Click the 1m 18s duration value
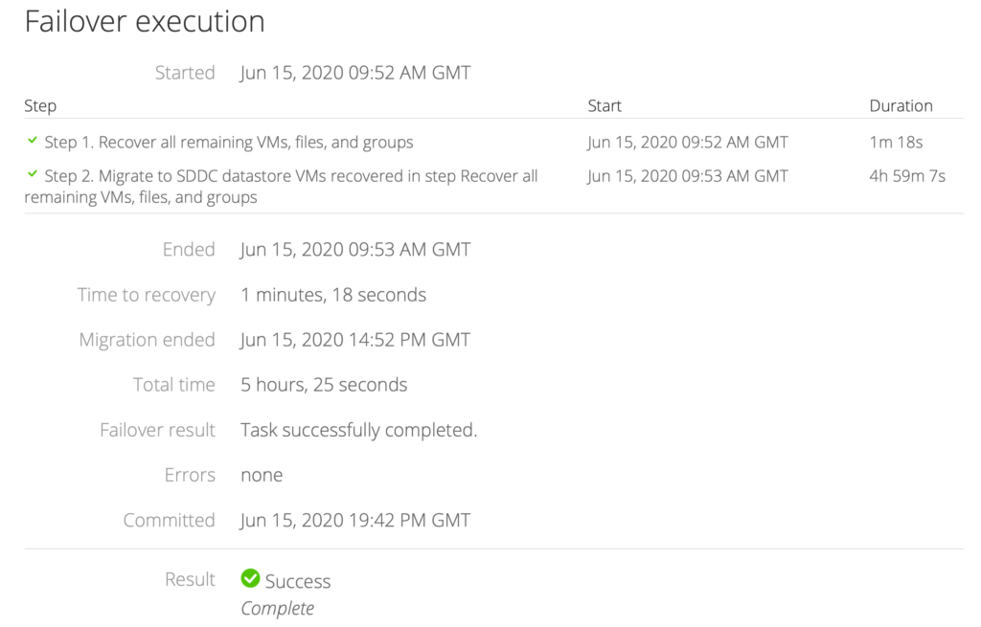The width and height of the screenshot is (981, 627). 896,142
